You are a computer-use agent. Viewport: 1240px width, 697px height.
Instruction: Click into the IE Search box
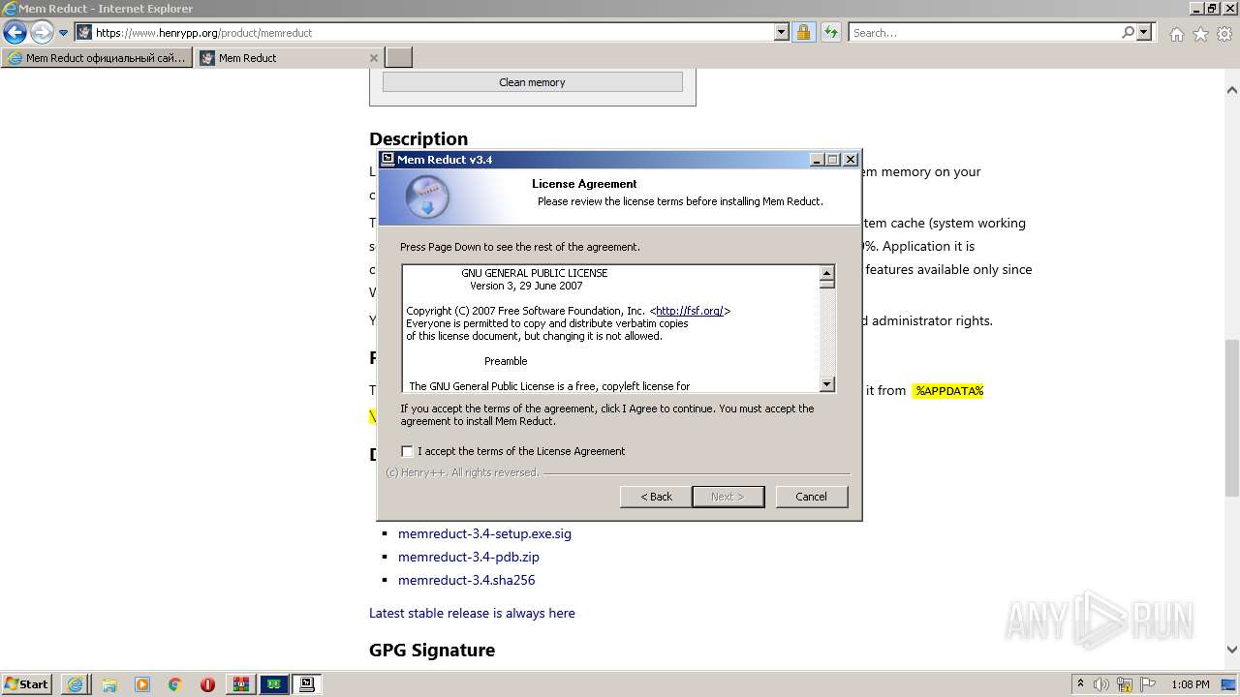coord(985,32)
